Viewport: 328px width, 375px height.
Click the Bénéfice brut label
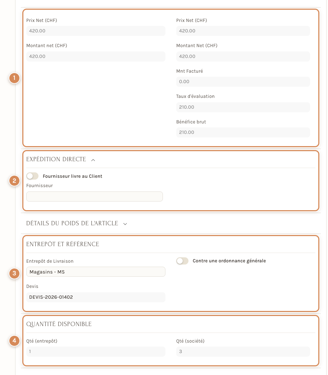191,122
